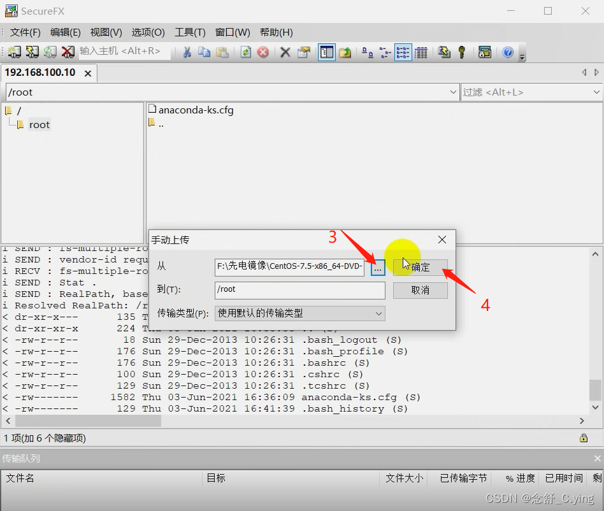Open the parent '..' folder entry
The height and width of the screenshot is (511, 604).
click(156, 124)
